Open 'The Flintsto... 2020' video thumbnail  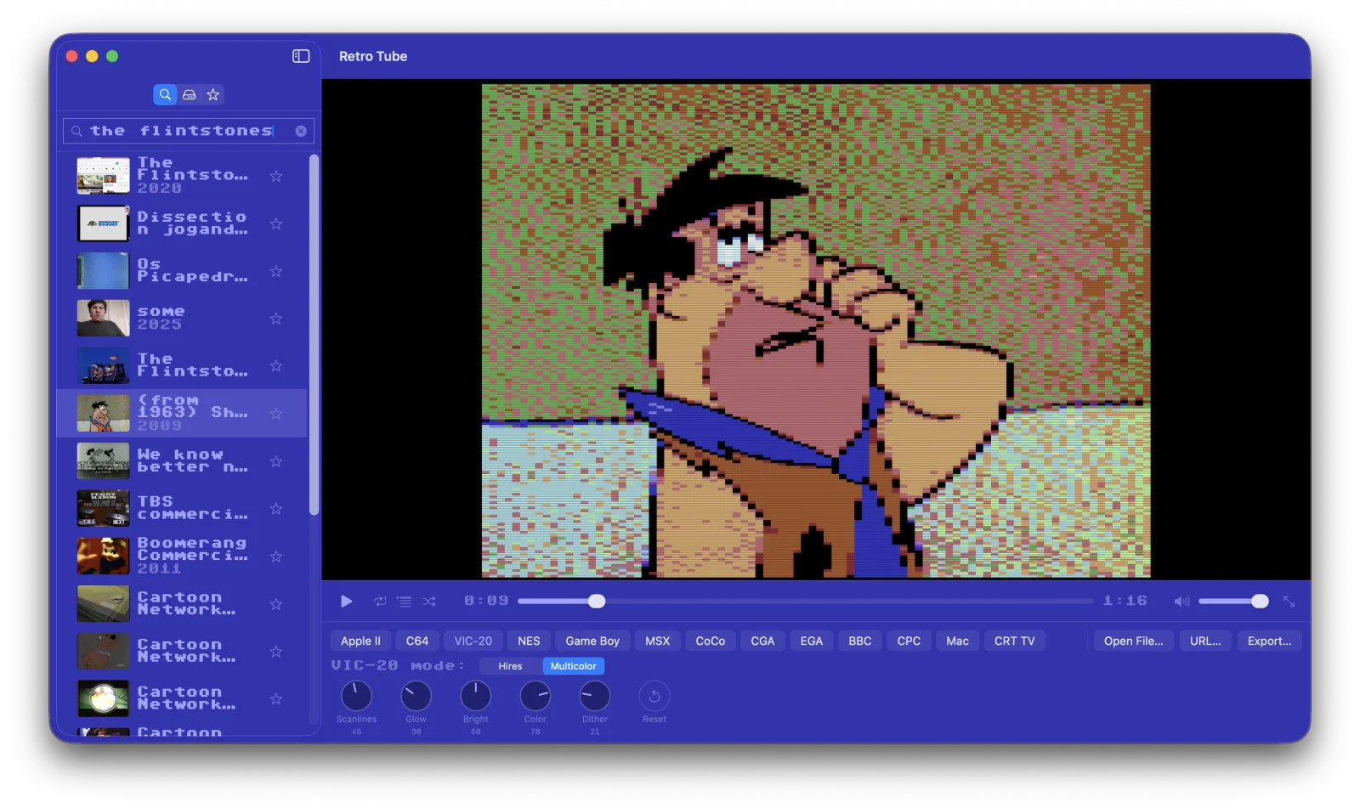click(104, 176)
